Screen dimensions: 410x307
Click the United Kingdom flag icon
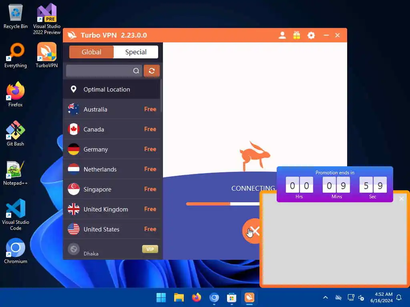coord(74,209)
